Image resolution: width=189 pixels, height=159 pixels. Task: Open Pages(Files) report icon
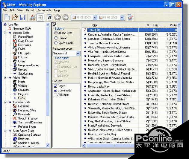point(15,36)
